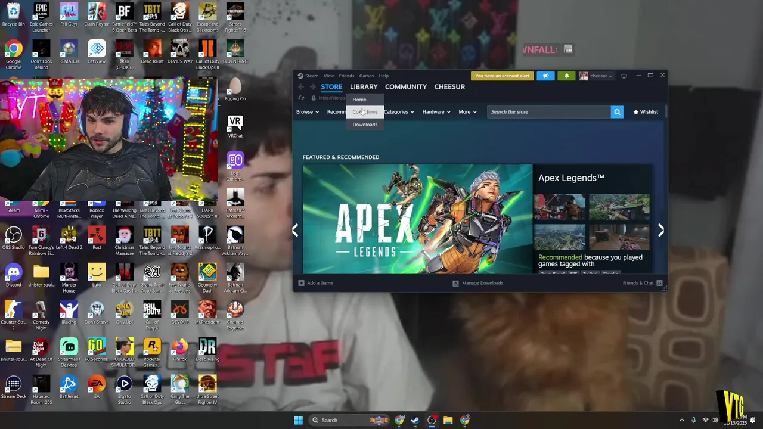763x429 pixels.
Task: Open the Help menu in Steam
Action: [x=384, y=76]
